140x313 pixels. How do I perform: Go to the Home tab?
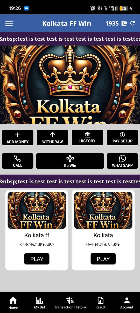click(x=13, y=303)
